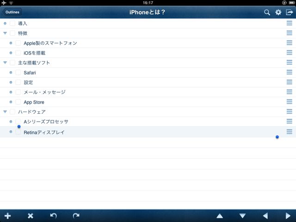Image resolution: width=296 pixels, height=222 pixels.
Task: Open settings gear icon
Action: coord(278,12)
